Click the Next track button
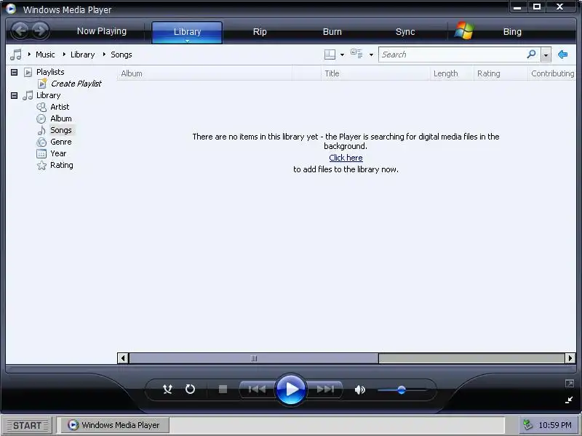This screenshot has height=436, width=582. pyautogui.click(x=325, y=389)
